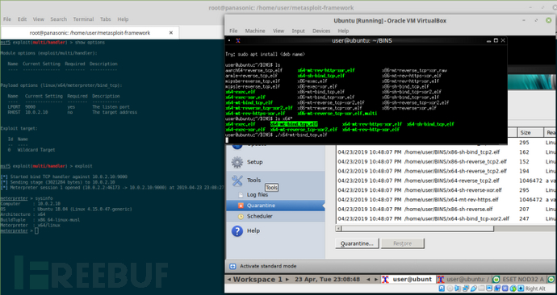Open the host terminal View menu
This screenshot has height=295, width=557.
click(39, 19)
